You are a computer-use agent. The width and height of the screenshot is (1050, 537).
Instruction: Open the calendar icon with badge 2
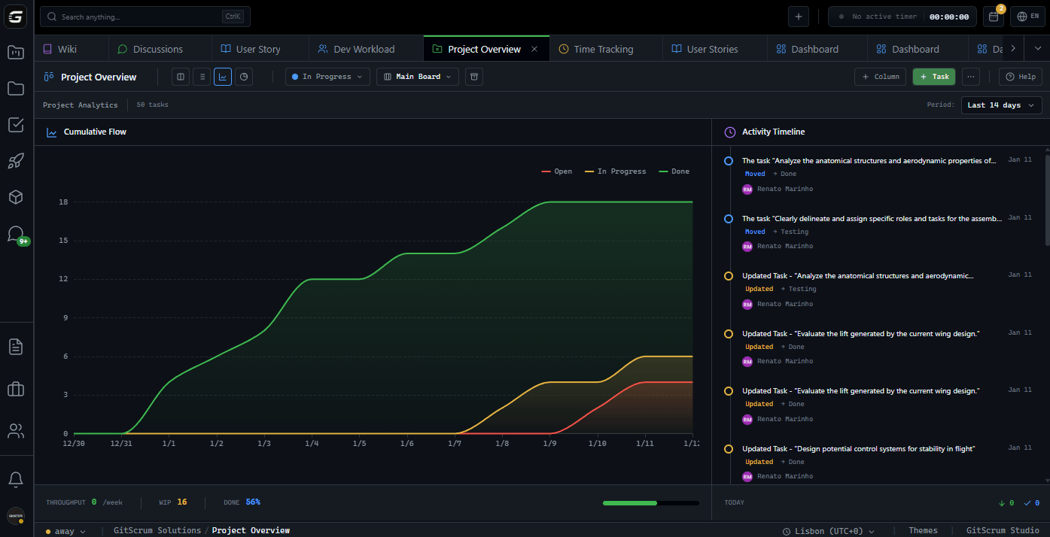(993, 17)
